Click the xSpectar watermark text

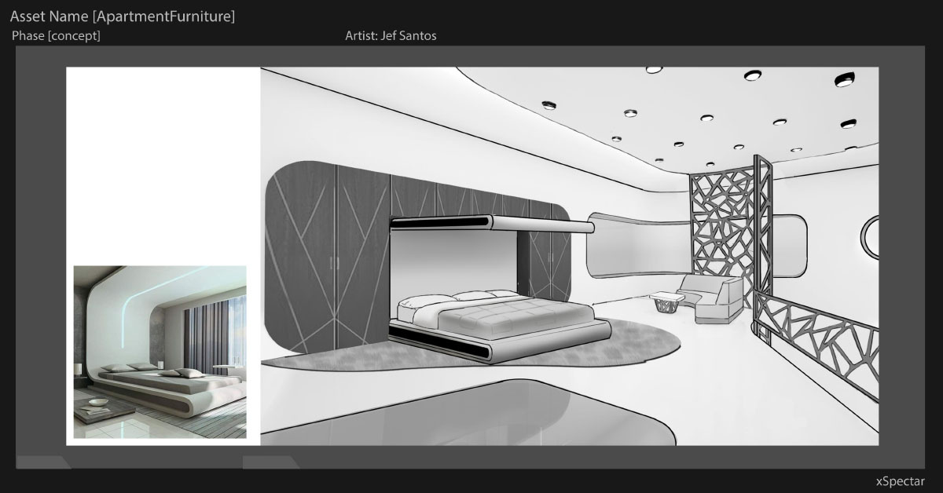[x=900, y=481]
